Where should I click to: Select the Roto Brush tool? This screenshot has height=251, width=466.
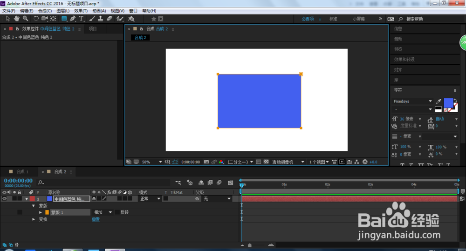[120, 19]
